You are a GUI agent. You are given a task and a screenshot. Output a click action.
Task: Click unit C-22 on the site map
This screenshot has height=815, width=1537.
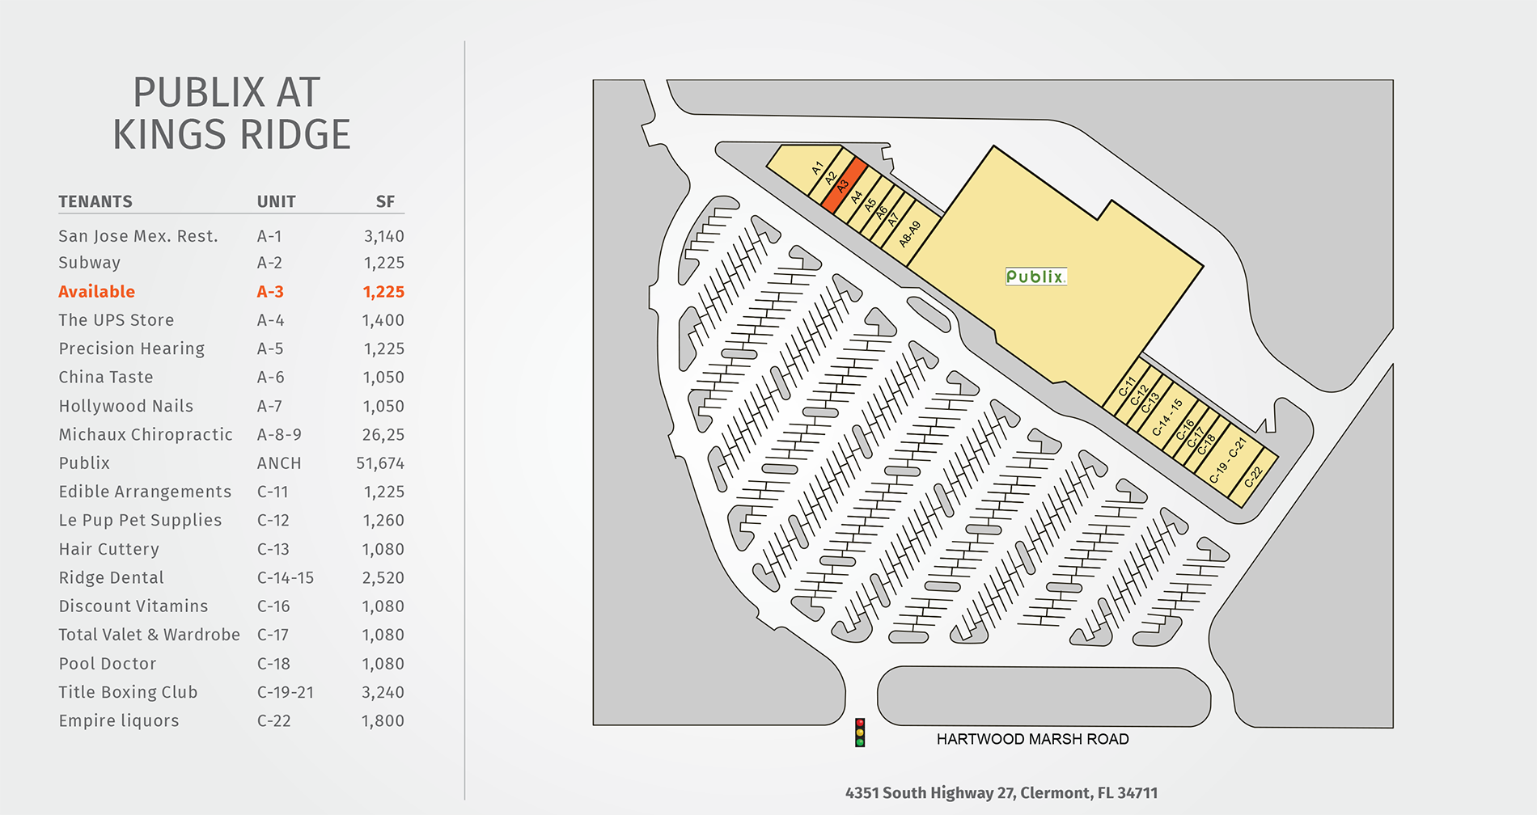pyautogui.click(x=1253, y=478)
